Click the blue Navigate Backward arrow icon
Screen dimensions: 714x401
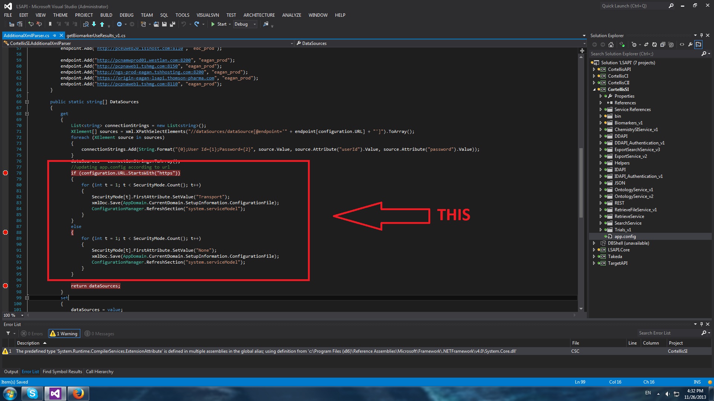119,24
